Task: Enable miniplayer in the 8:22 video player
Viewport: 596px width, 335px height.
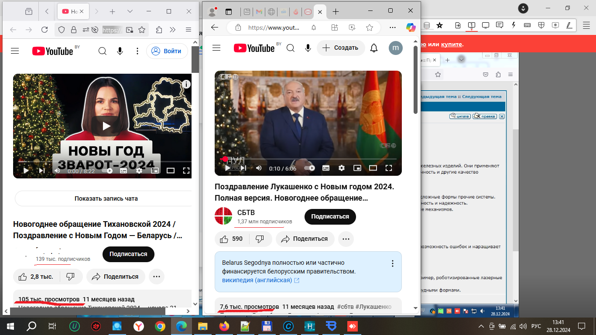Action: coord(154,171)
